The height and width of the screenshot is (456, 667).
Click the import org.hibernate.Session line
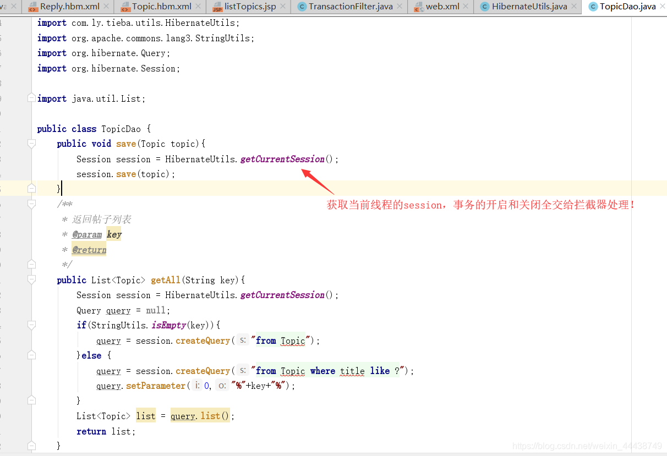pyautogui.click(x=109, y=68)
